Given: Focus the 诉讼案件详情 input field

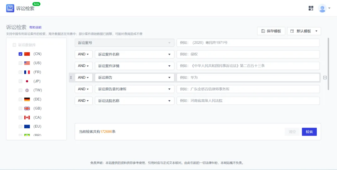Looking at the screenshot, I should pyautogui.click(x=248, y=66).
